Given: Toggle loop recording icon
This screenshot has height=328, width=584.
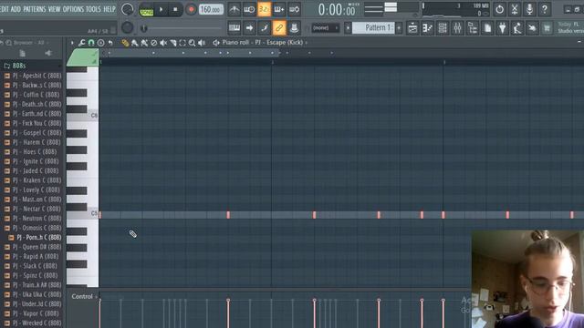Looking at the screenshot, I should [294, 9].
